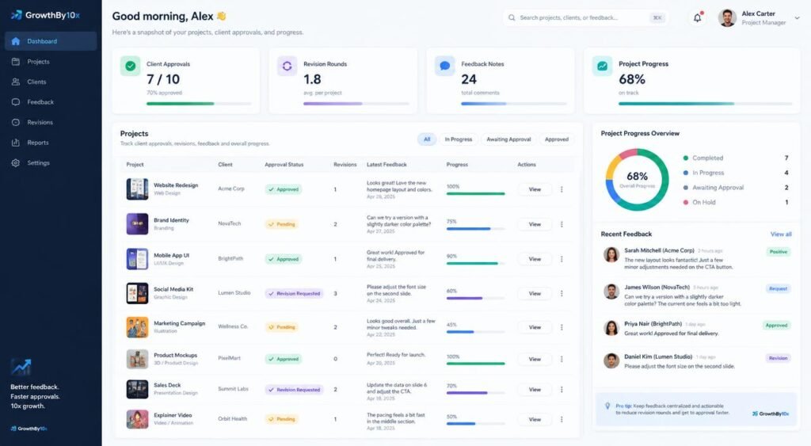The width and height of the screenshot is (811, 446).
Task: Click the Revisions clock icon in sidebar
Action: tap(16, 122)
